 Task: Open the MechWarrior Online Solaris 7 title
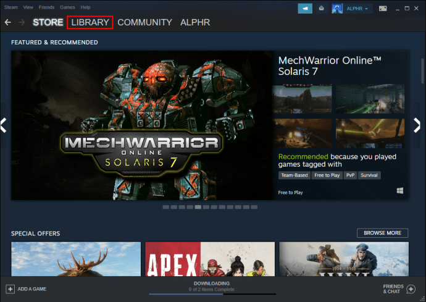[x=330, y=66]
